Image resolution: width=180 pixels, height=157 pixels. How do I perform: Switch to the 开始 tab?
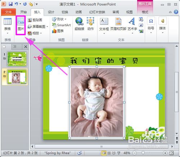pos(23,12)
